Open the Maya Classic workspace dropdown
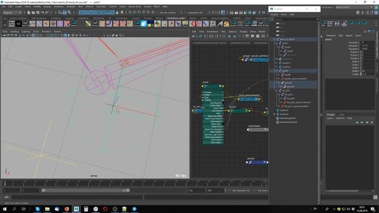This screenshot has width=379, height=213. pos(354,7)
